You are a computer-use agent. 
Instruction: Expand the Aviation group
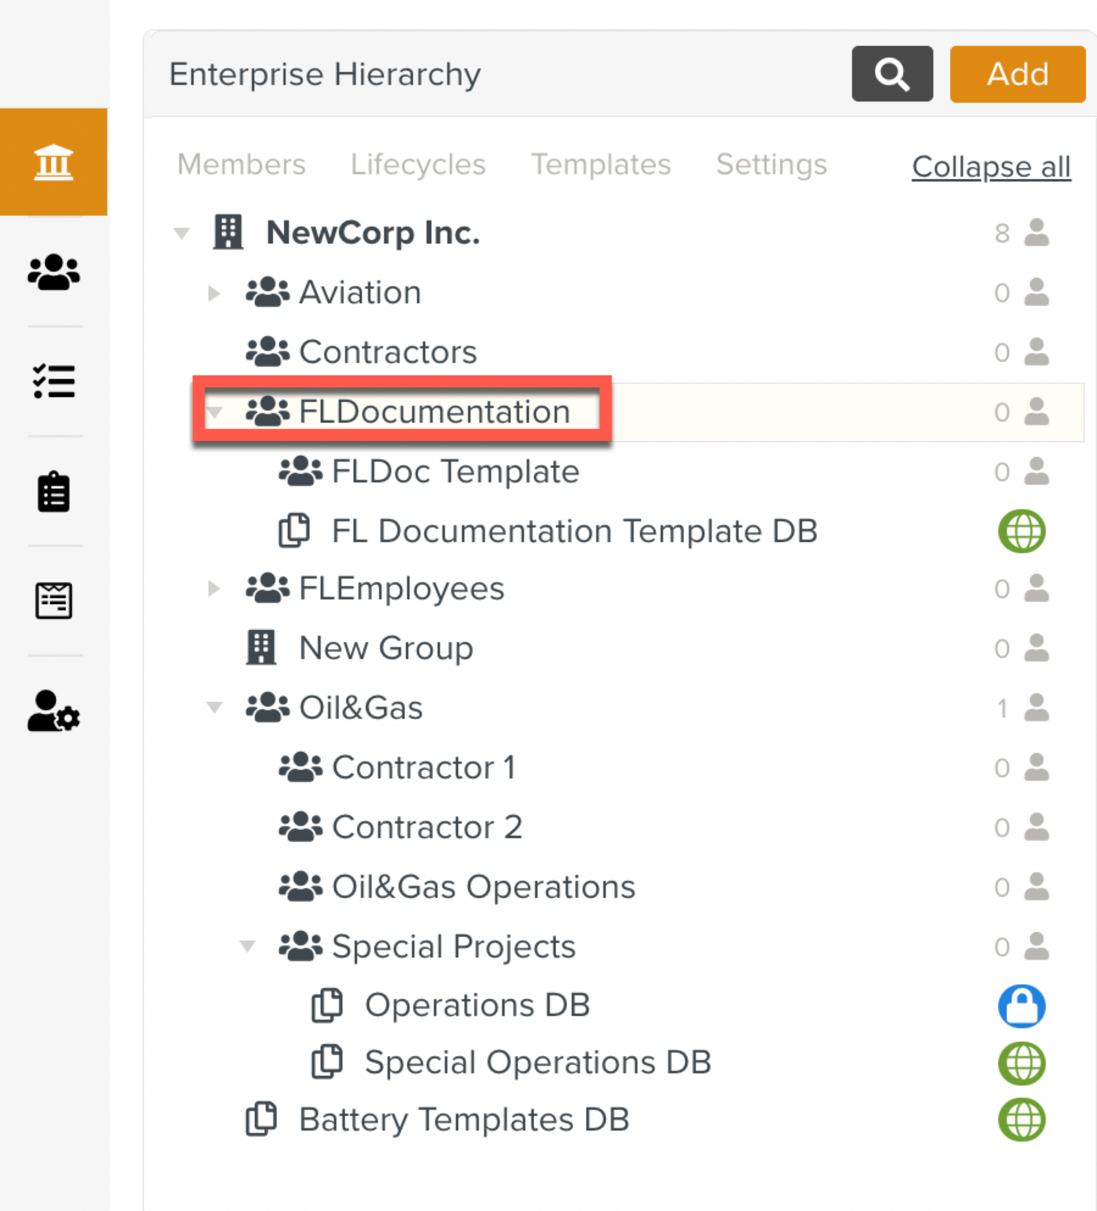pos(214,293)
